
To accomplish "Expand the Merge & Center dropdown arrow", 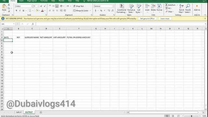I will point(90,11).
